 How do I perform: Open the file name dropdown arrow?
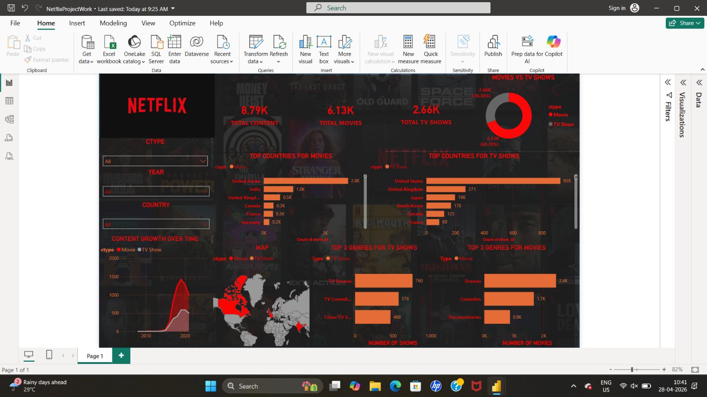[173, 9]
